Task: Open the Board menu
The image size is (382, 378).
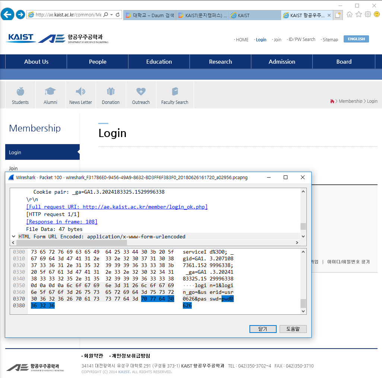Action: tap(344, 62)
